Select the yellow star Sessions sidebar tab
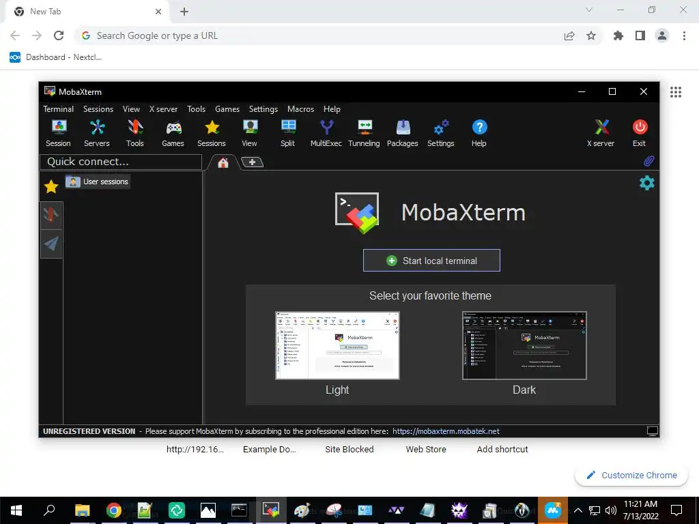This screenshot has height=524, width=699. coord(51,187)
